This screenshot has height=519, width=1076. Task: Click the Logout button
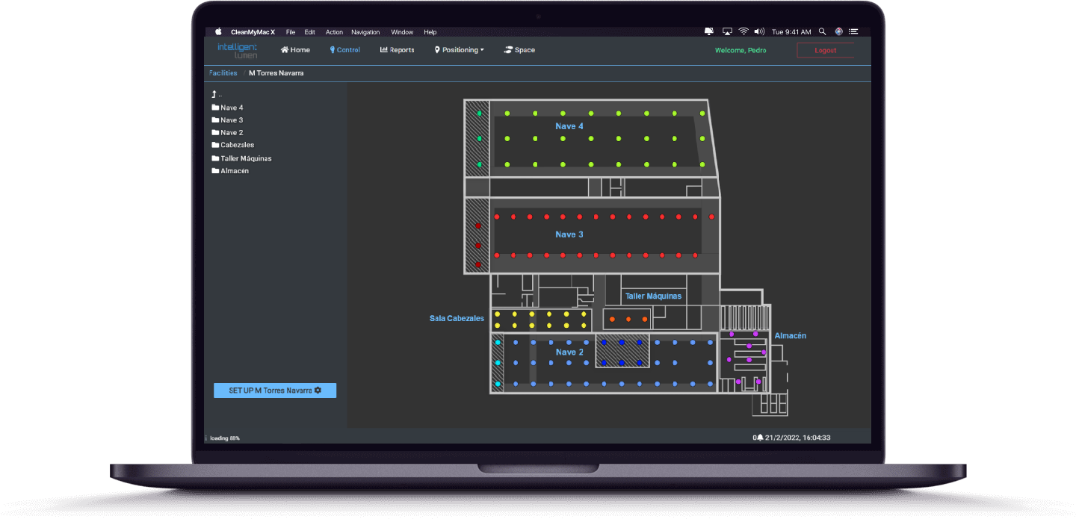click(x=825, y=50)
